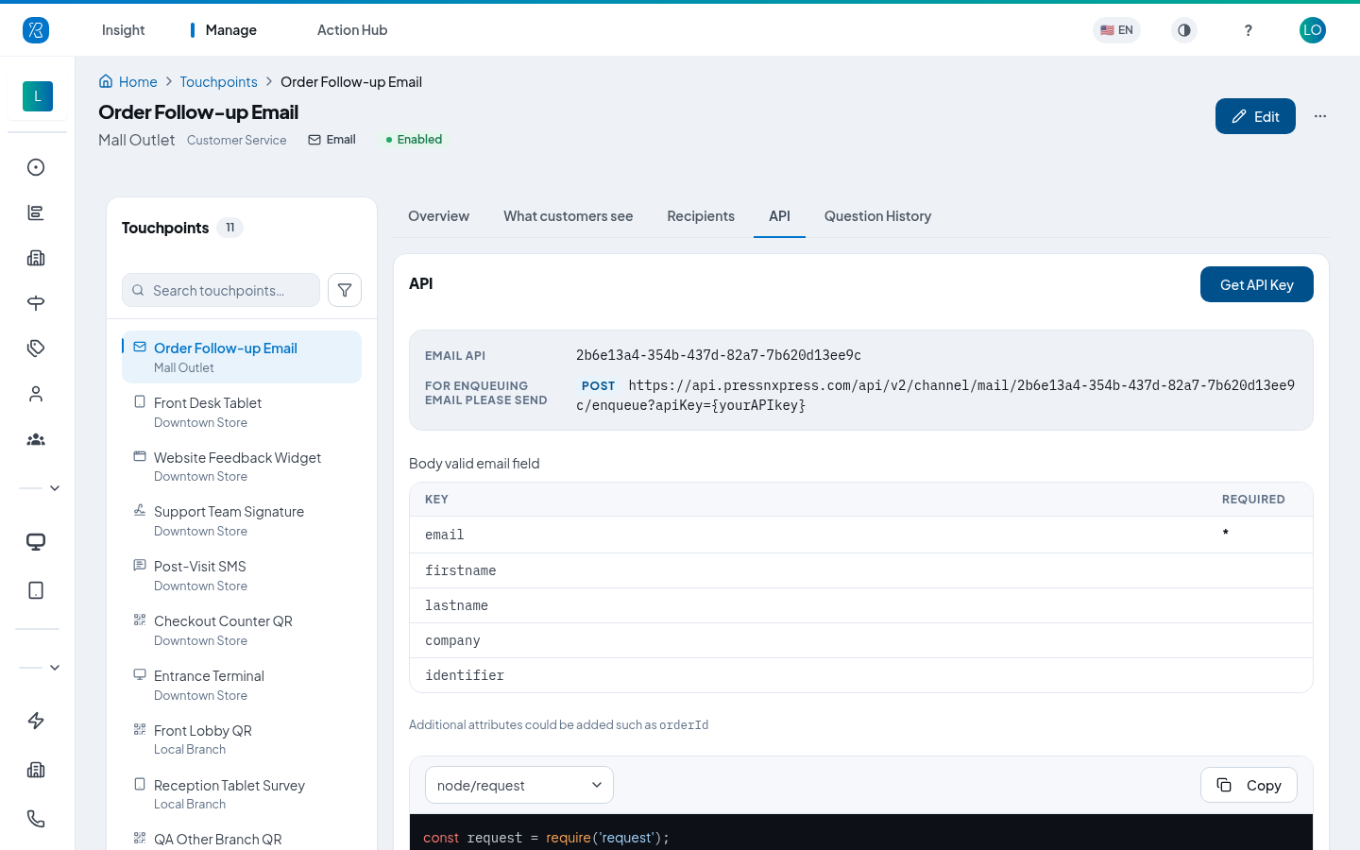Open the What customers see tab
The width and height of the screenshot is (1360, 850).
569,216
